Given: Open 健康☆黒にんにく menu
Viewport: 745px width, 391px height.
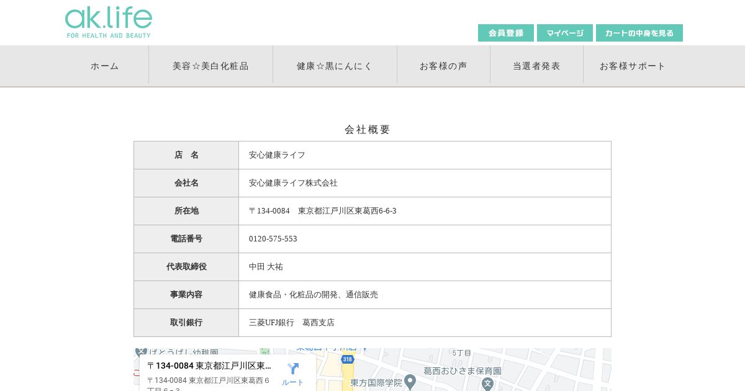Looking at the screenshot, I should point(335,66).
